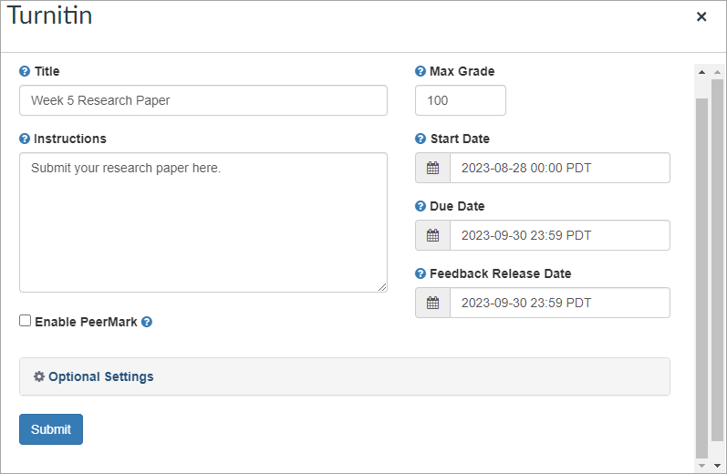727x474 pixels.
Task: Click the inner scrollbar up arrow
Action: click(x=701, y=72)
